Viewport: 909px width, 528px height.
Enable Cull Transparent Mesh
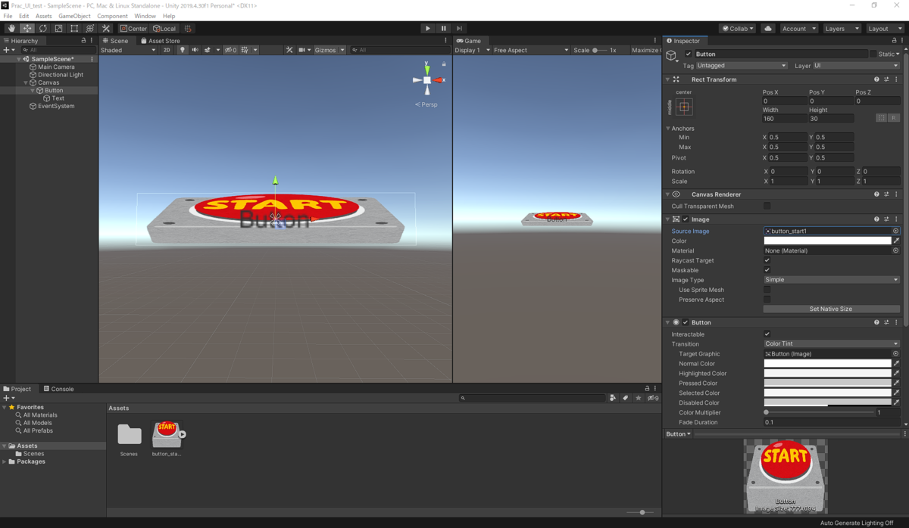click(767, 206)
